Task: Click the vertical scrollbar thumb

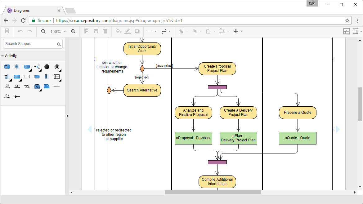Action: pos(360,104)
